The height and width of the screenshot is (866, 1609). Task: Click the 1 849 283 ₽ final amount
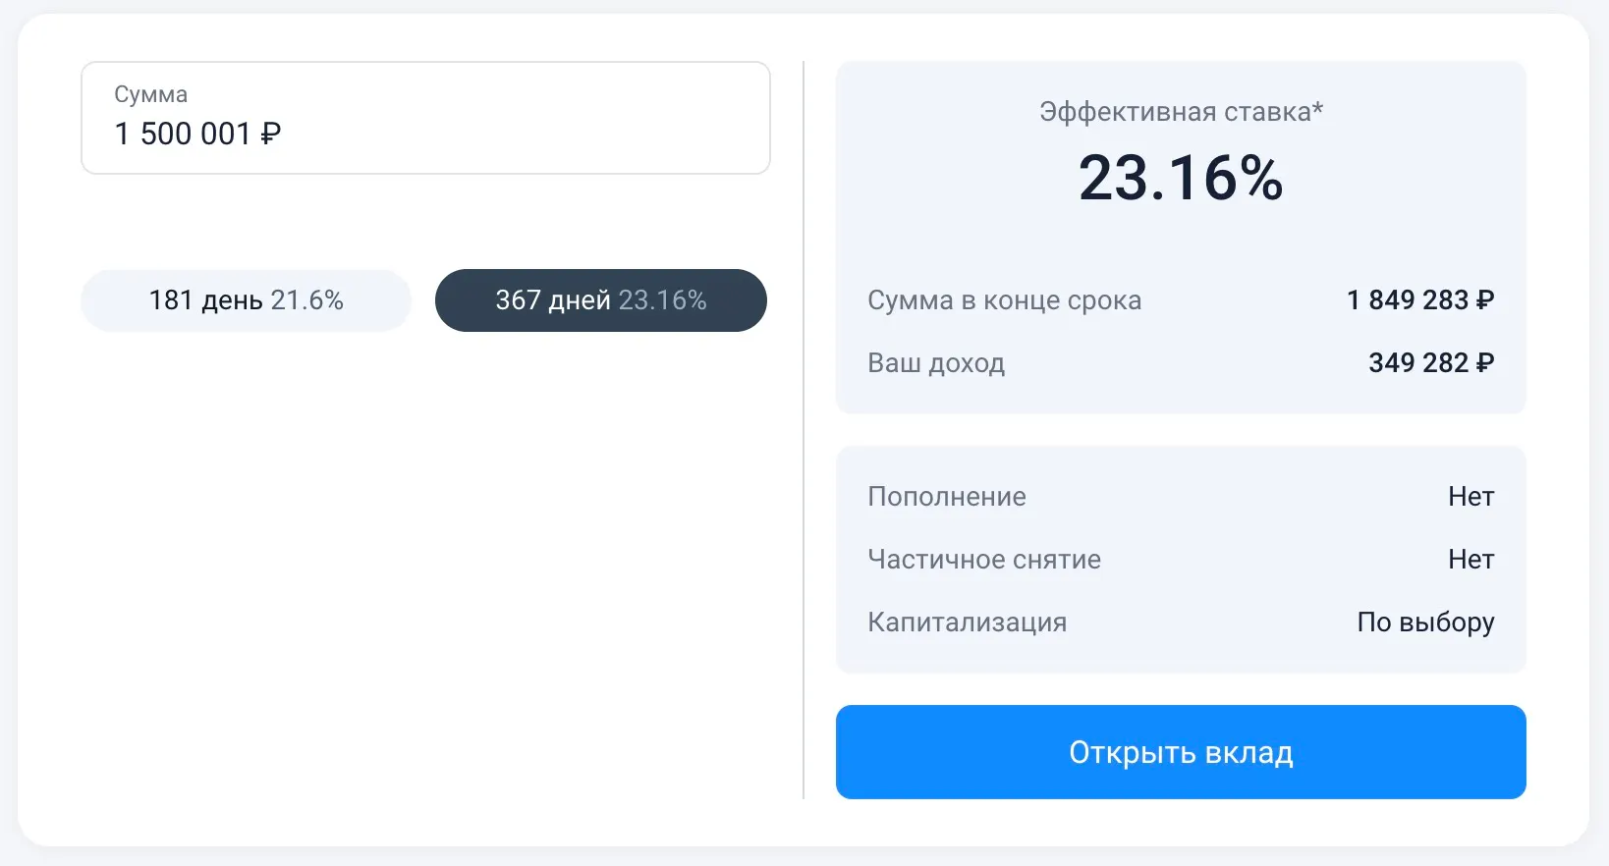(x=1419, y=300)
